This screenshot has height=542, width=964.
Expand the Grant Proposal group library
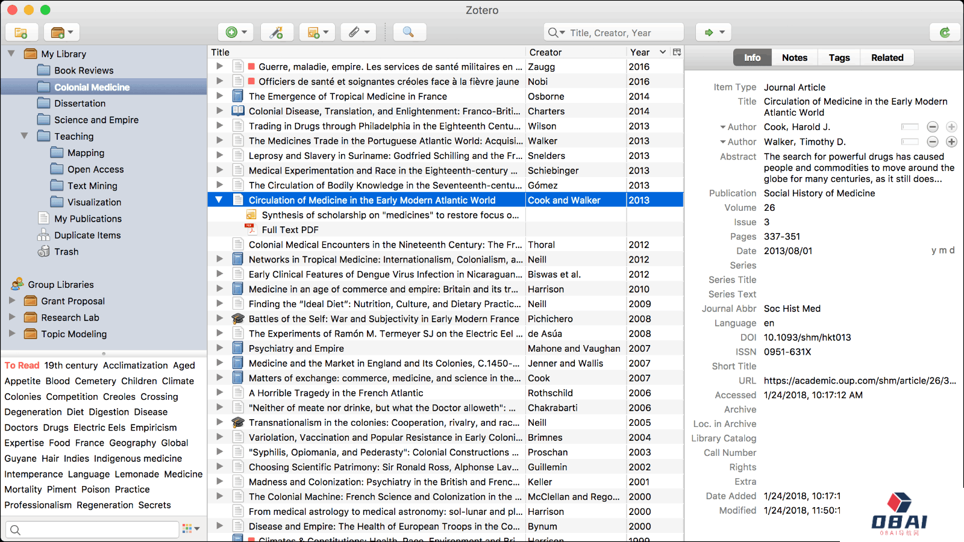[x=12, y=301]
